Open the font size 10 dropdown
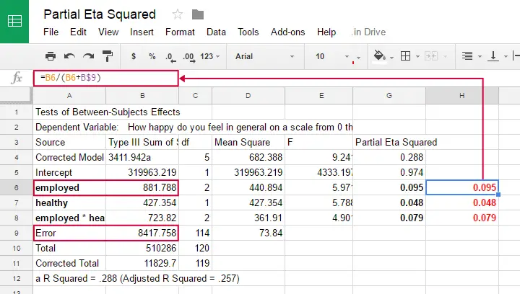 click(x=332, y=56)
